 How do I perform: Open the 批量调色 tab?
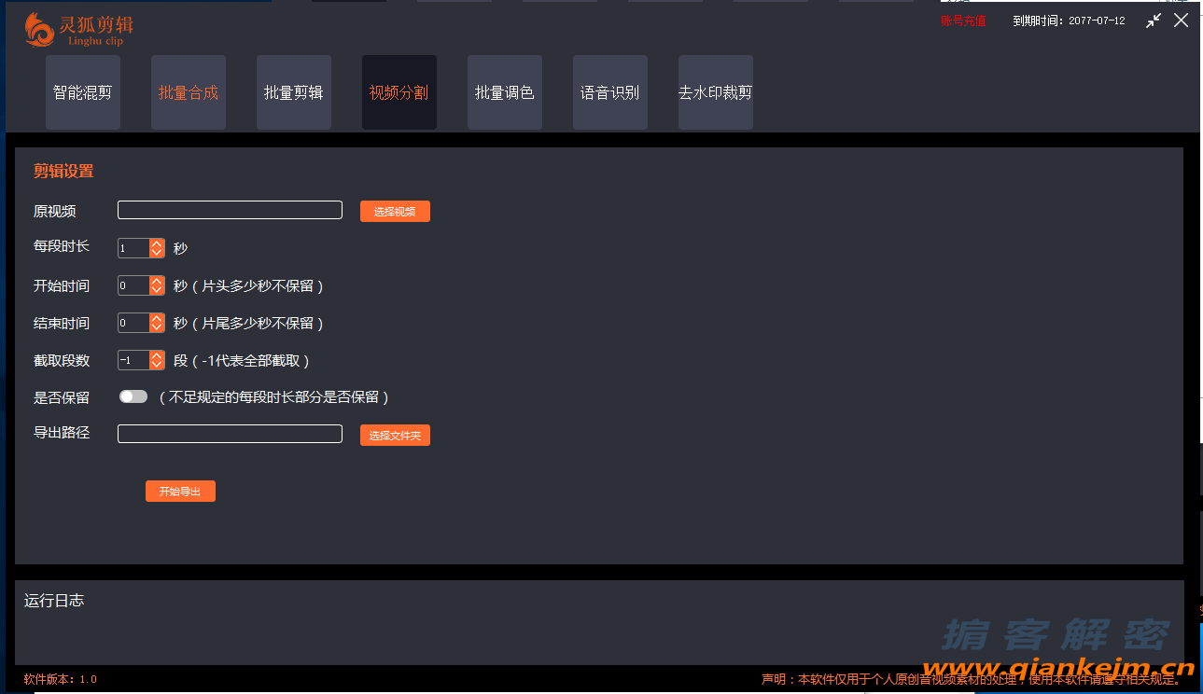click(x=505, y=92)
